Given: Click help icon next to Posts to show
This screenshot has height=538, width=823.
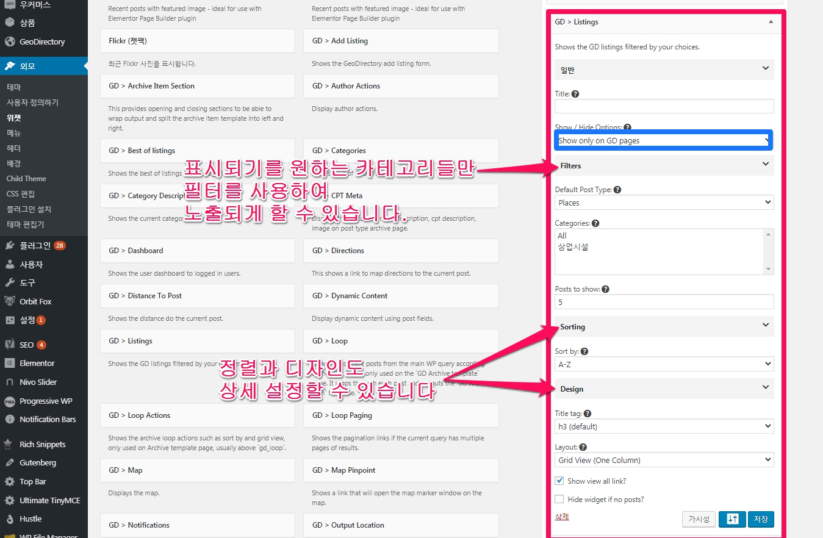Looking at the screenshot, I should pyautogui.click(x=605, y=290).
